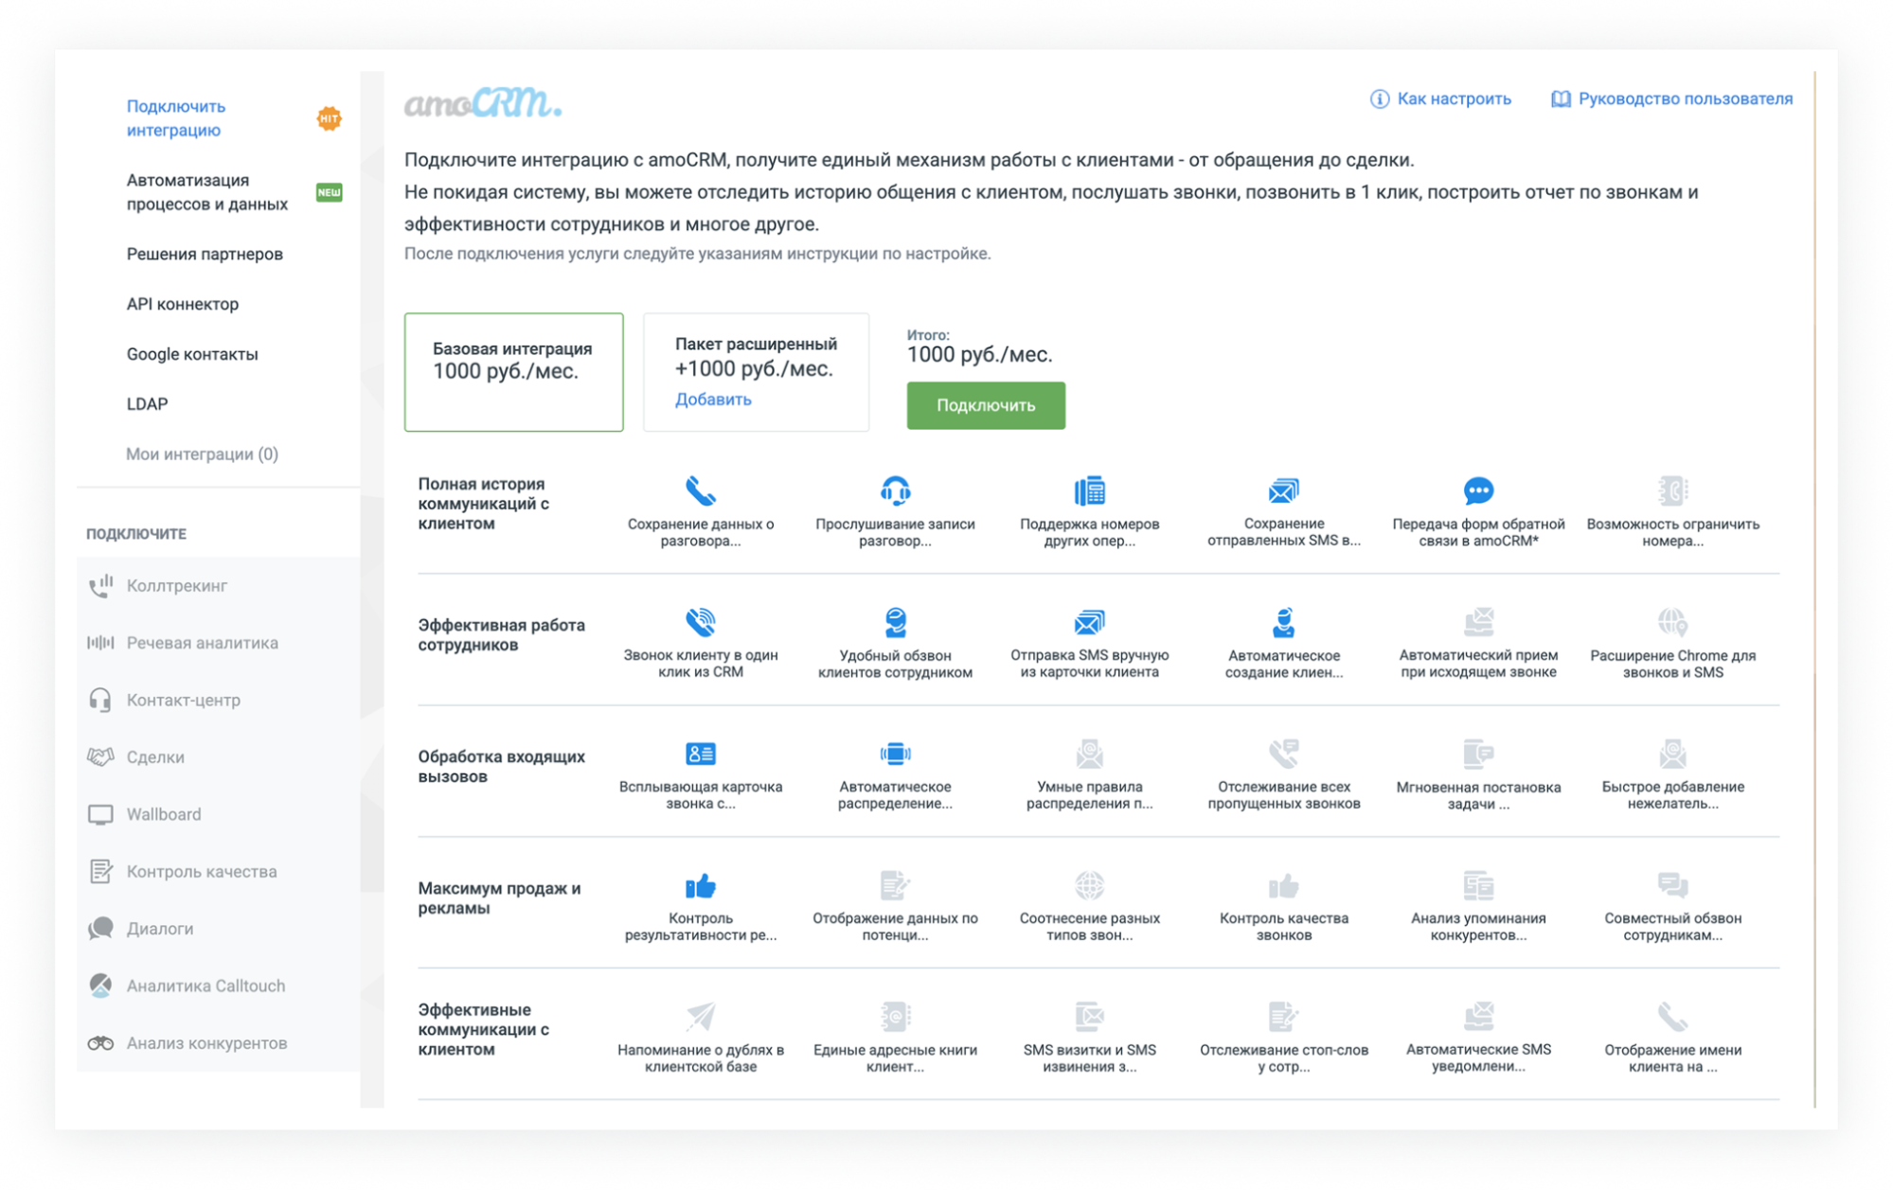Select the Базовая интеграция plan card
Viewport: 1893px width, 1191px height.
pyautogui.click(x=513, y=372)
